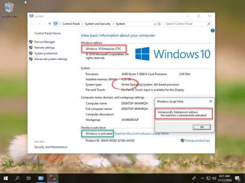Click the shield icon beside Advanced system settings

pos(31,59)
